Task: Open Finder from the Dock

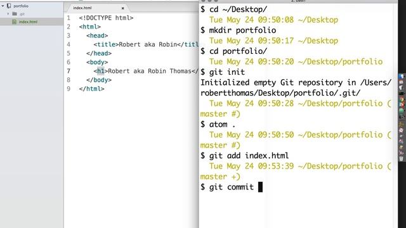Action: [x=402, y=77]
